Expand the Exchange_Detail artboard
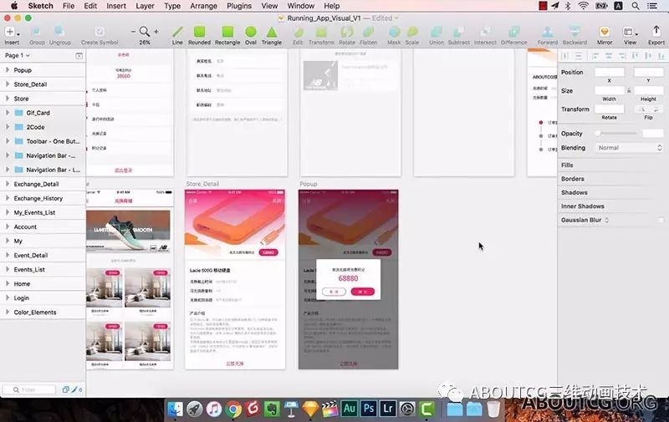Viewport: 669px width, 422px height. [8, 184]
